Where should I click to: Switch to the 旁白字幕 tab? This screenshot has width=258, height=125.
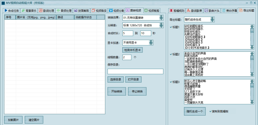(229, 11)
